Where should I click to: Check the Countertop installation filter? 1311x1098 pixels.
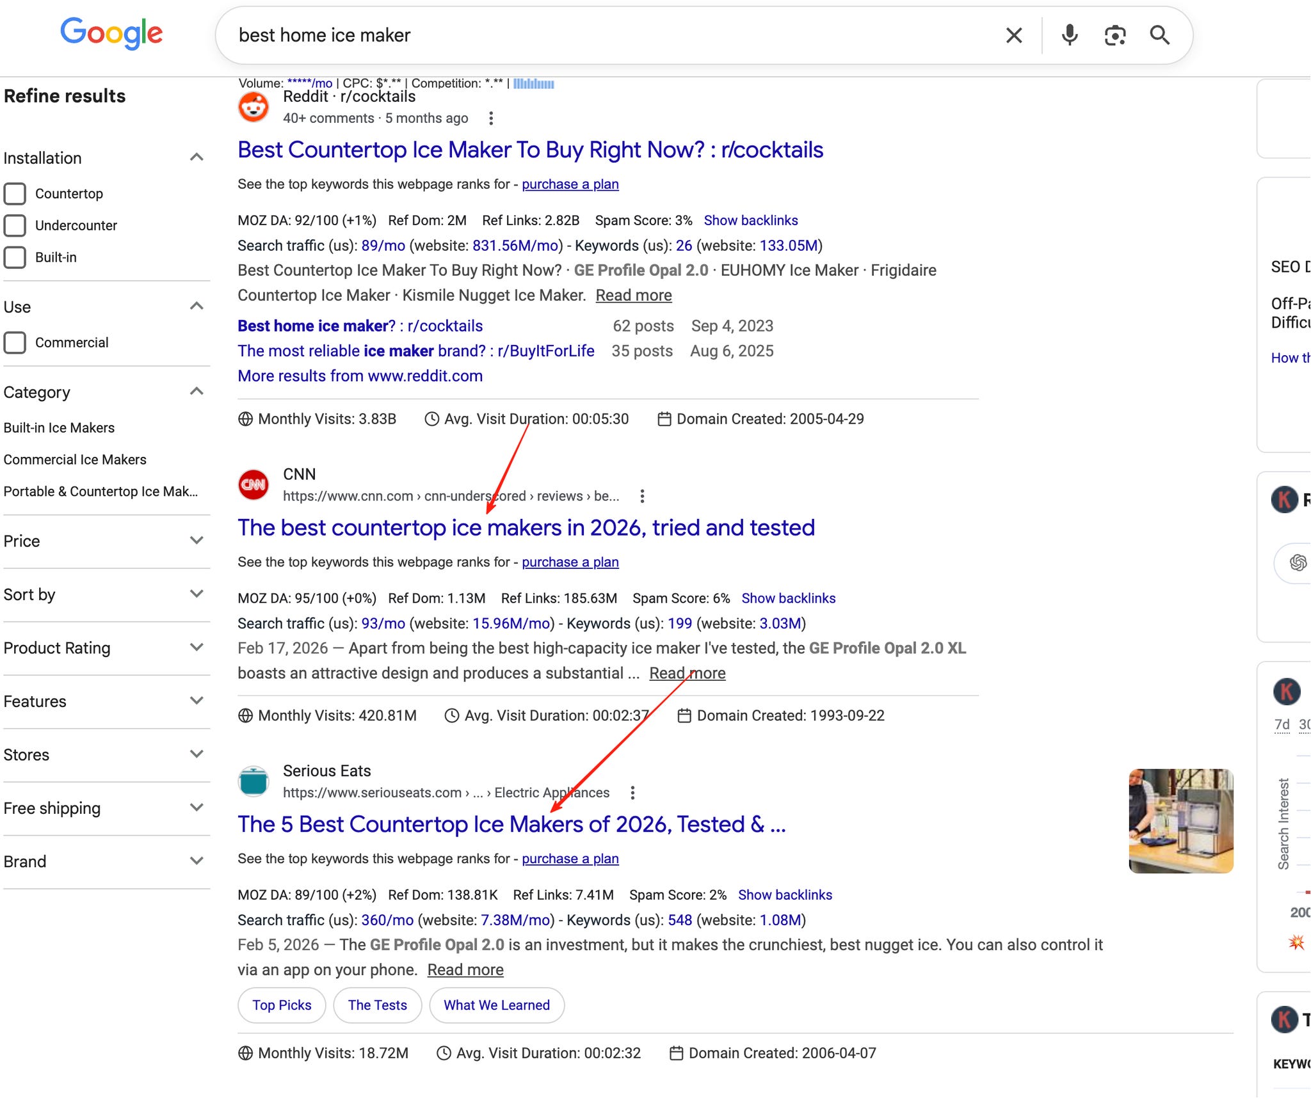click(15, 194)
